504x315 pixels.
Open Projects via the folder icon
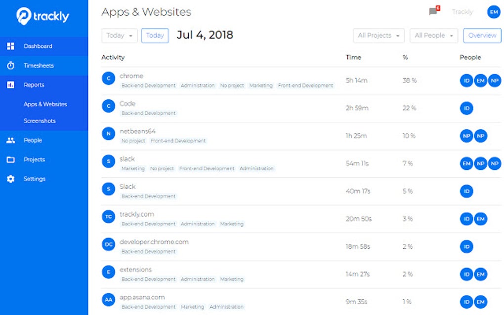coord(10,159)
